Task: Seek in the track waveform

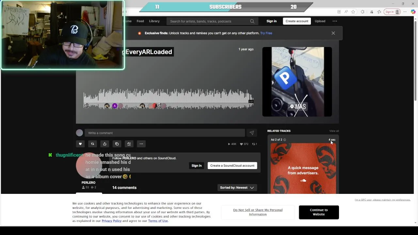Action: point(168,99)
